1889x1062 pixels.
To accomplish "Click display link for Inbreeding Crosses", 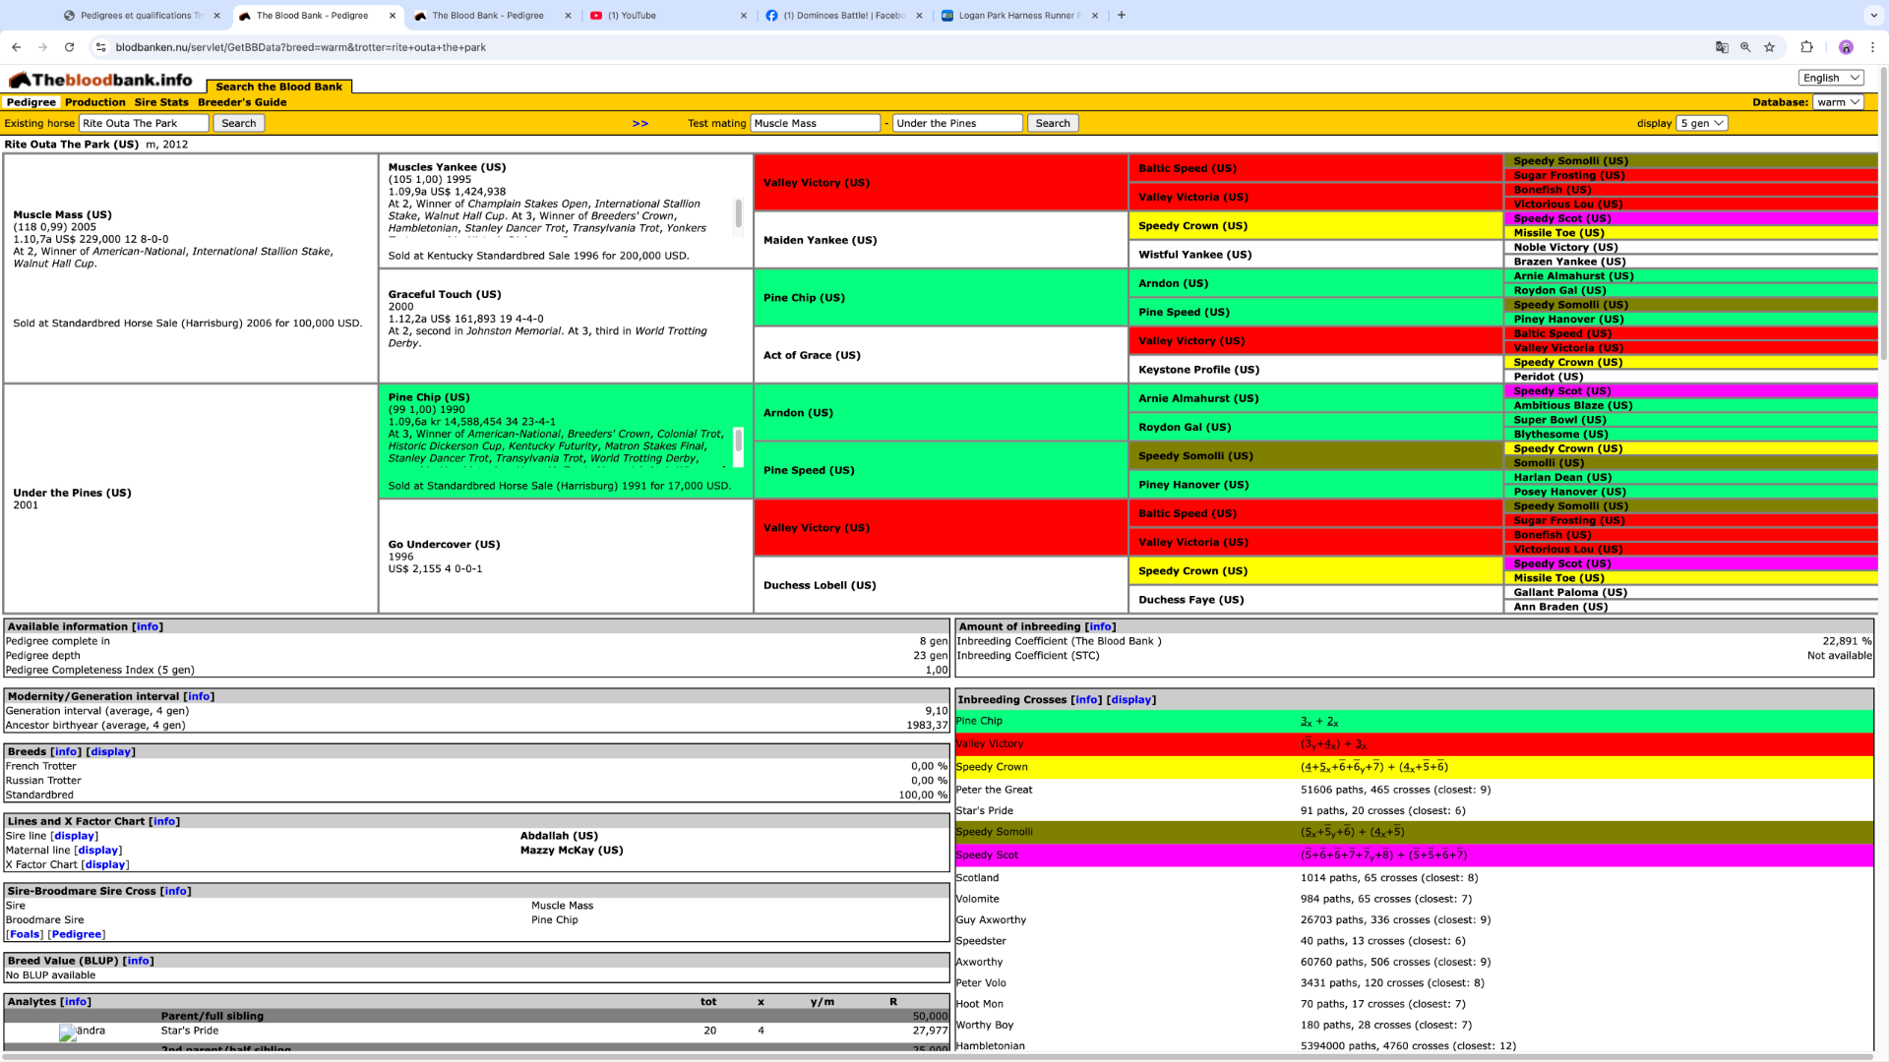I will tap(1130, 700).
